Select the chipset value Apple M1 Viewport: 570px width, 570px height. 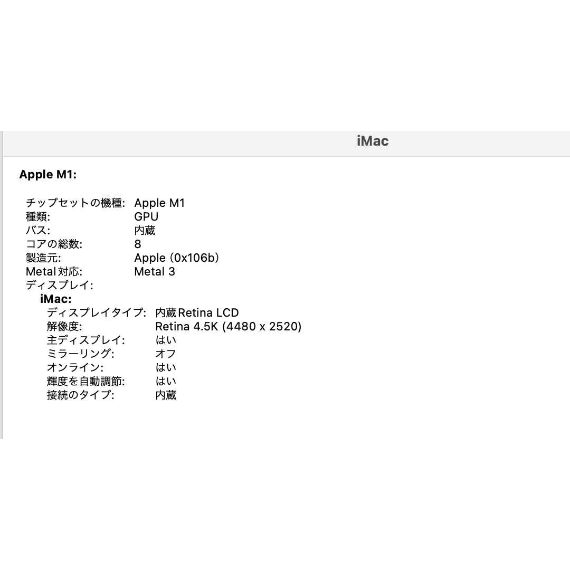click(x=159, y=203)
